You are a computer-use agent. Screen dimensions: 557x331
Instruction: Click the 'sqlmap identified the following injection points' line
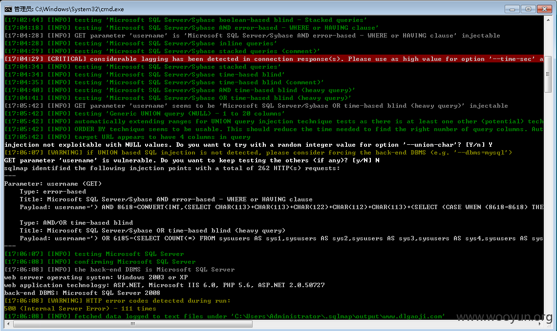172,168
